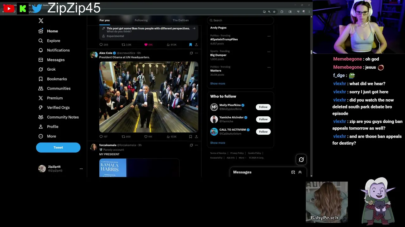Open the floating Grok button
405x227 pixels.
(x=301, y=160)
